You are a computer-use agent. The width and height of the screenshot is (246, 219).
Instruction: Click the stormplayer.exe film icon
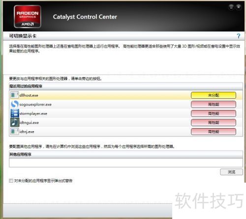click(15, 113)
